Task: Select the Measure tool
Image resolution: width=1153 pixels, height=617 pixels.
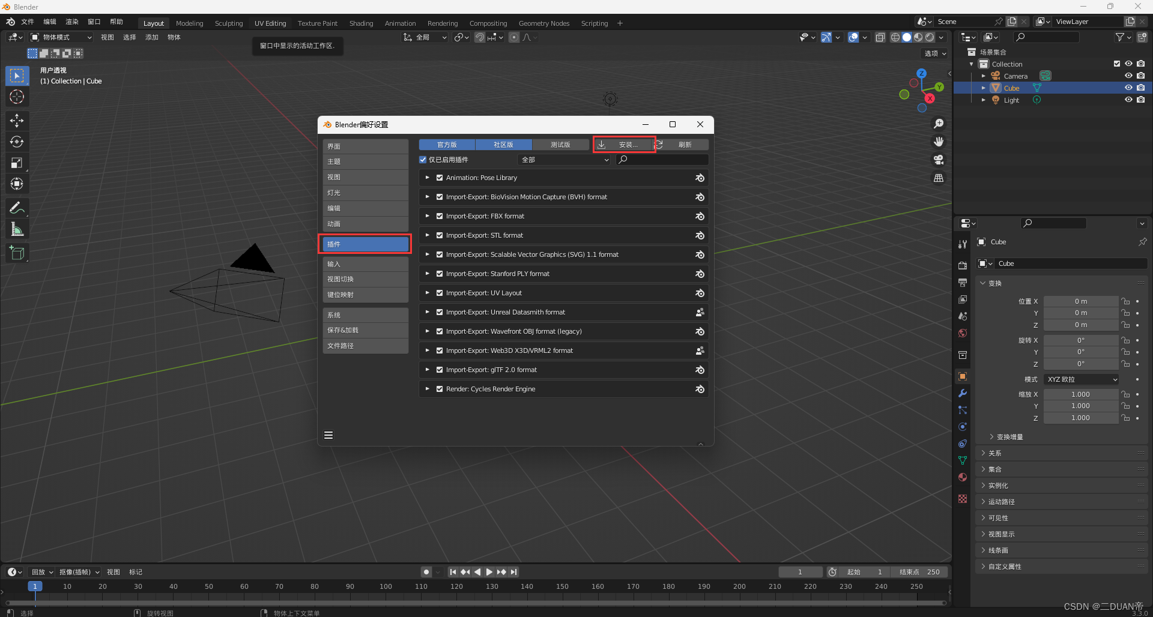Action: [x=17, y=229]
